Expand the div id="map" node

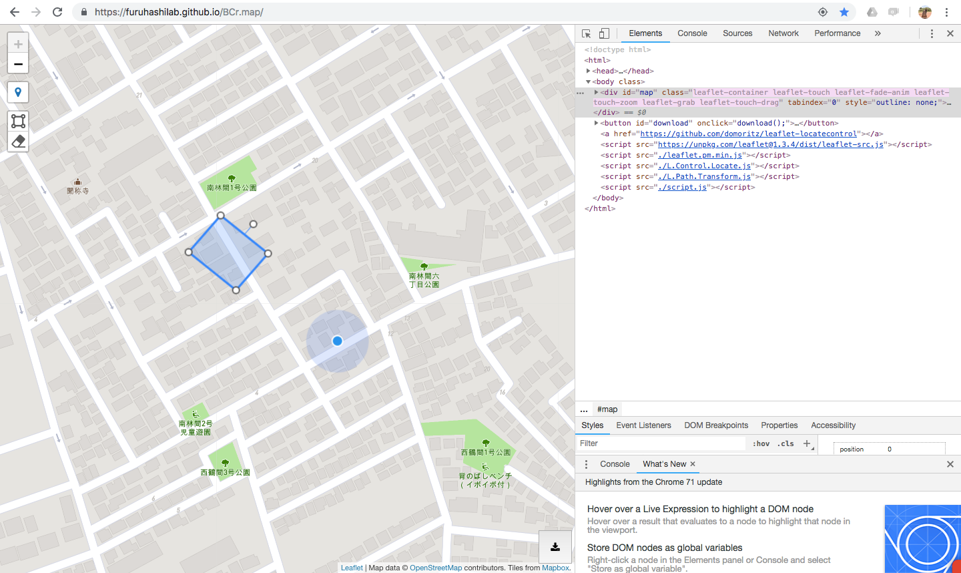coord(596,92)
